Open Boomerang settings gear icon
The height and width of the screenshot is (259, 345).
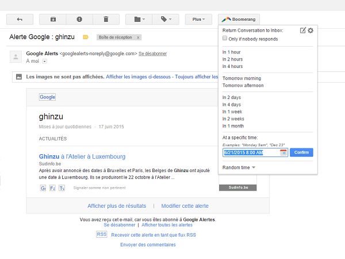click(310, 31)
